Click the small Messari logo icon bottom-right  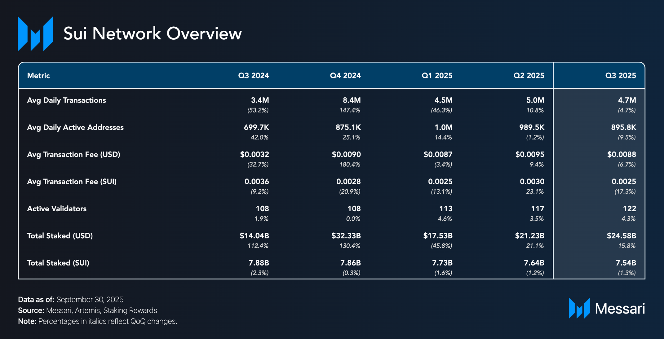tap(579, 308)
